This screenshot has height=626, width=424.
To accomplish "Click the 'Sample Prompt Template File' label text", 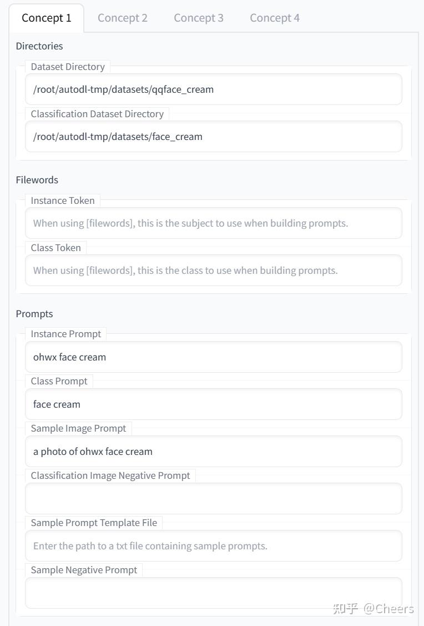I will (94, 523).
